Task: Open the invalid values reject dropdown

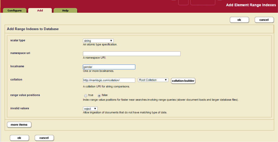Action: click(90, 109)
